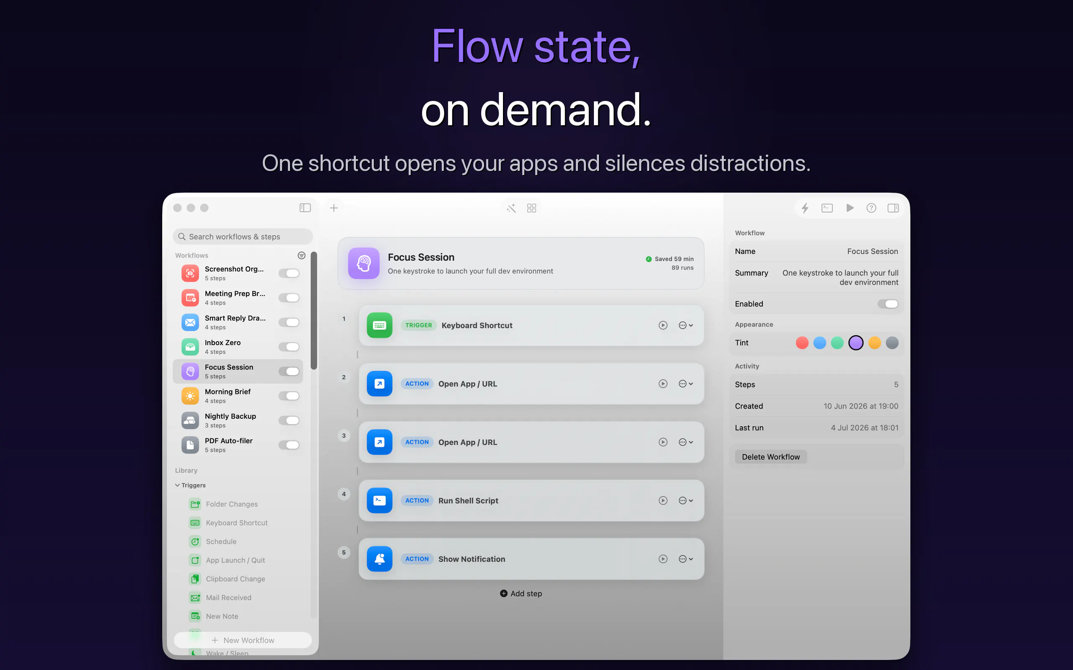
Task: Click the Focus Session brain header icon
Action: [363, 263]
